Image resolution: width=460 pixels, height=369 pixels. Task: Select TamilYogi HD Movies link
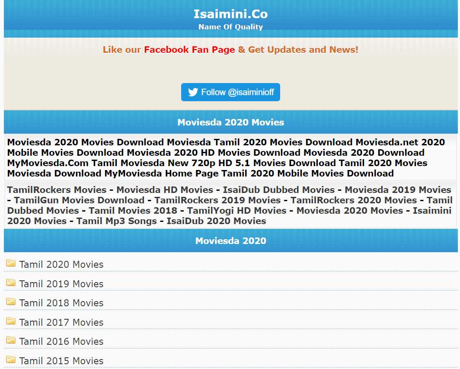(x=237, y=211)
